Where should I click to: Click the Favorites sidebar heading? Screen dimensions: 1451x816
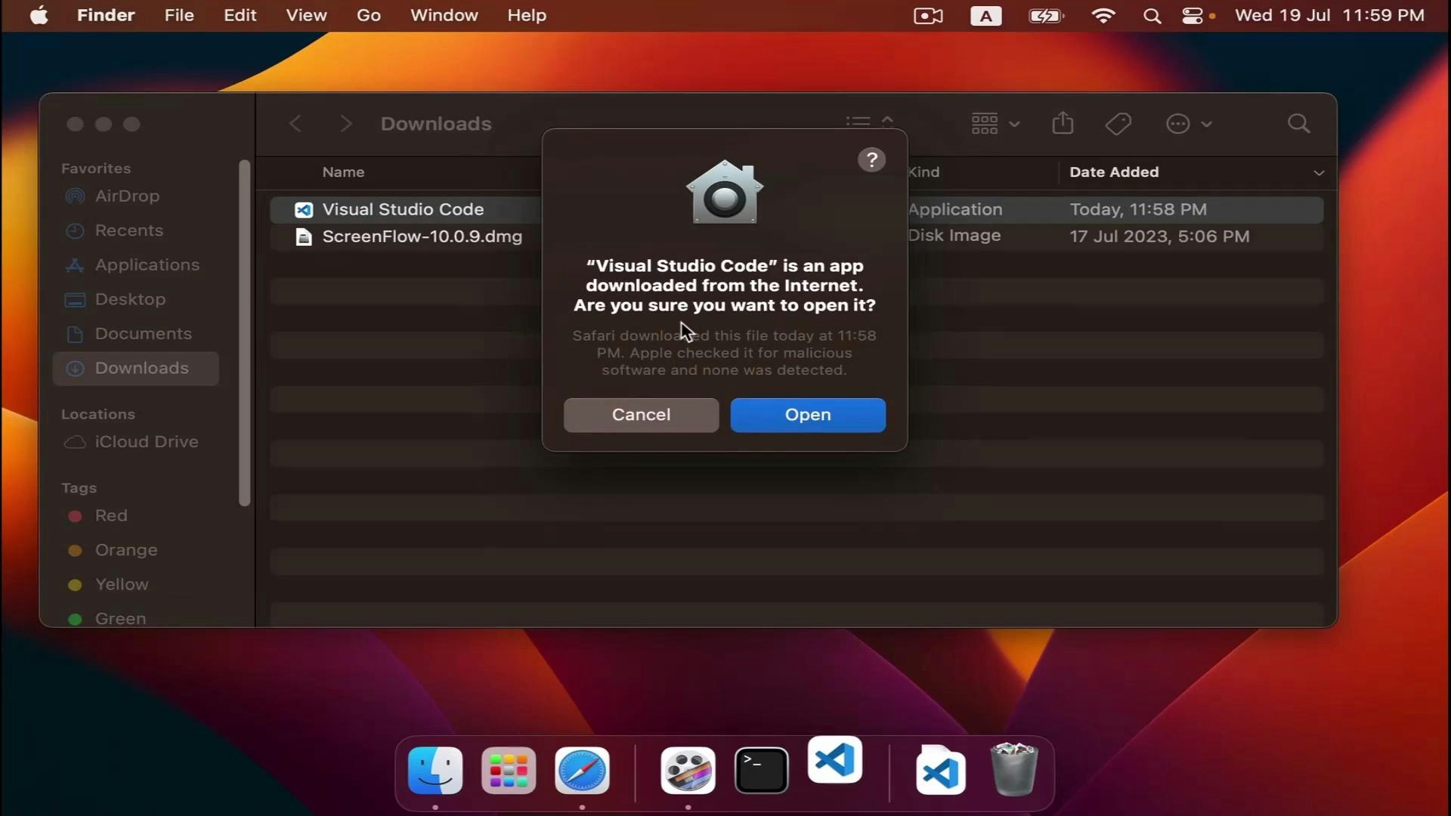[95, 168]
